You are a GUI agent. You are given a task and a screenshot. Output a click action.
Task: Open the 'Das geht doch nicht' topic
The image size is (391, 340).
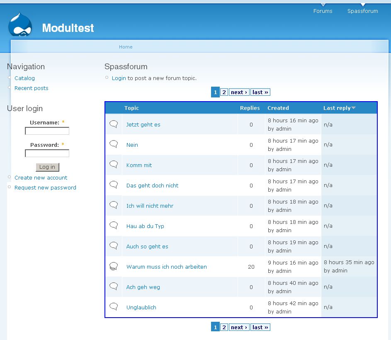152,185
